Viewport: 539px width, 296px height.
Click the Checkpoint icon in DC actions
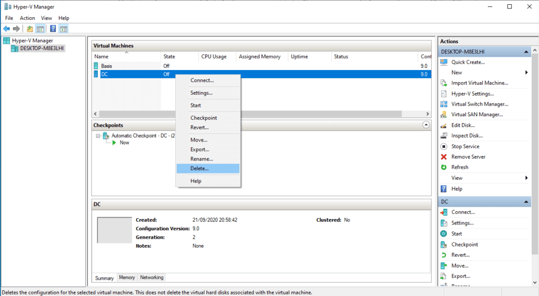coord(444,244)
